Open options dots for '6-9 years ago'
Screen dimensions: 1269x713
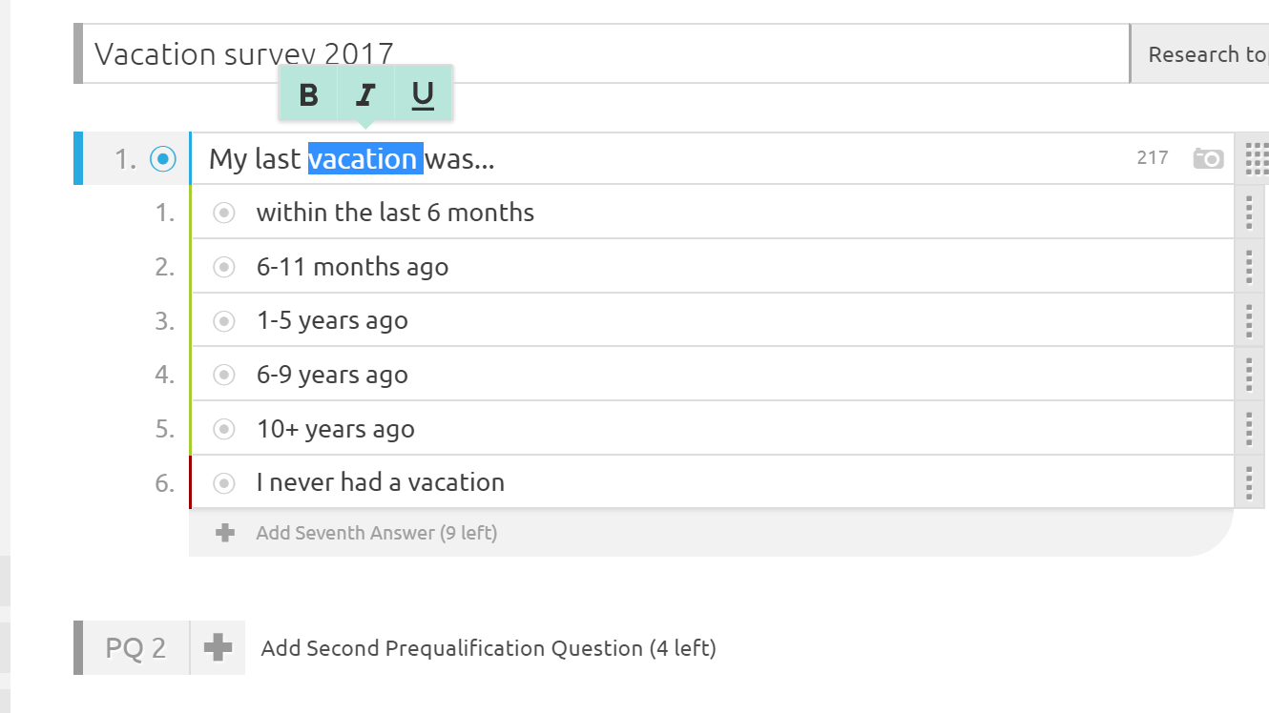[x=1249, y=375]
